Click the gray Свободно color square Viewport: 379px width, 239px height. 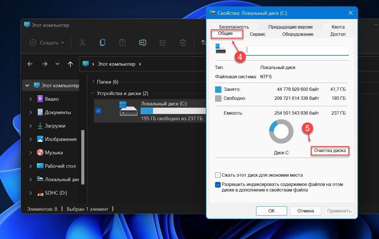click(218, 98)
